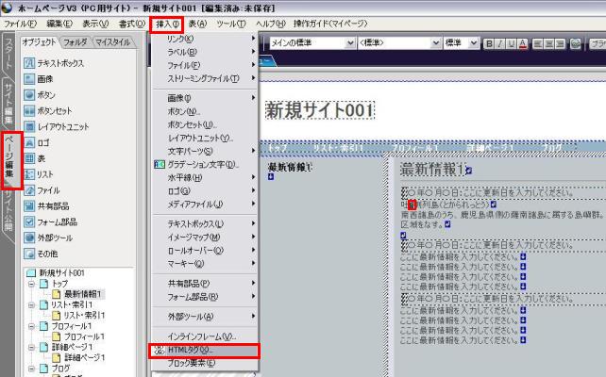Collapse the プロフィール1 tree node

click(x=30, y=326)
